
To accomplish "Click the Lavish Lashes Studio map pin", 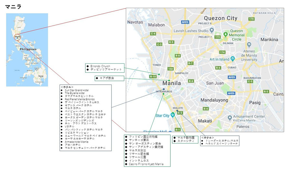I will pos(212,30).
